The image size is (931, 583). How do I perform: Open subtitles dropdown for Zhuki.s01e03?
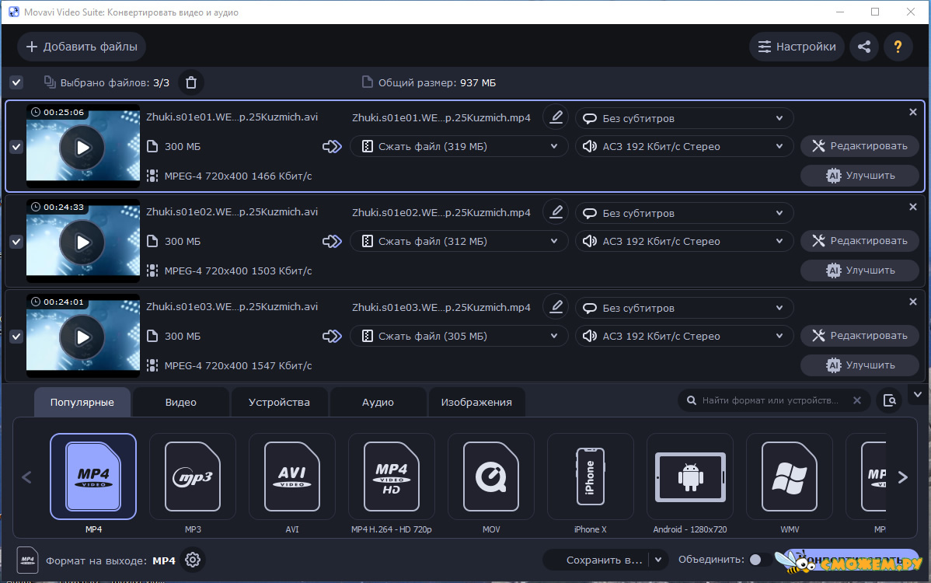[x=684, y=308]
